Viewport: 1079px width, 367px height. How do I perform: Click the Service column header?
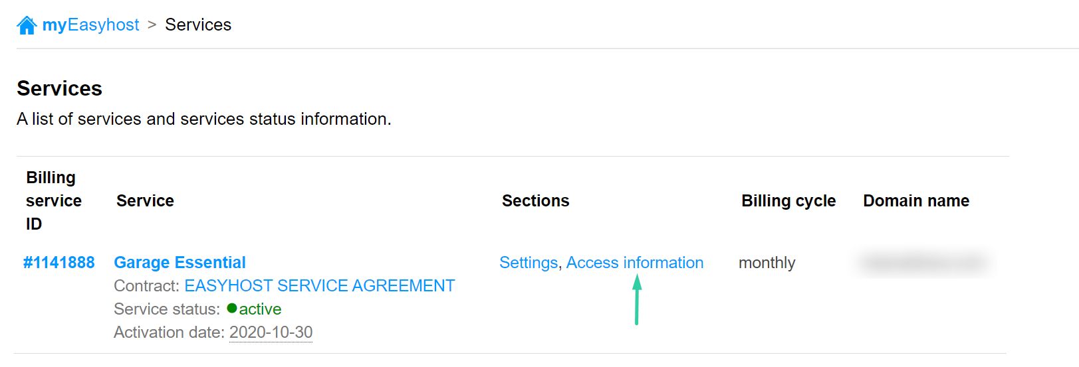pyautogui.click(x=145, y=201)
